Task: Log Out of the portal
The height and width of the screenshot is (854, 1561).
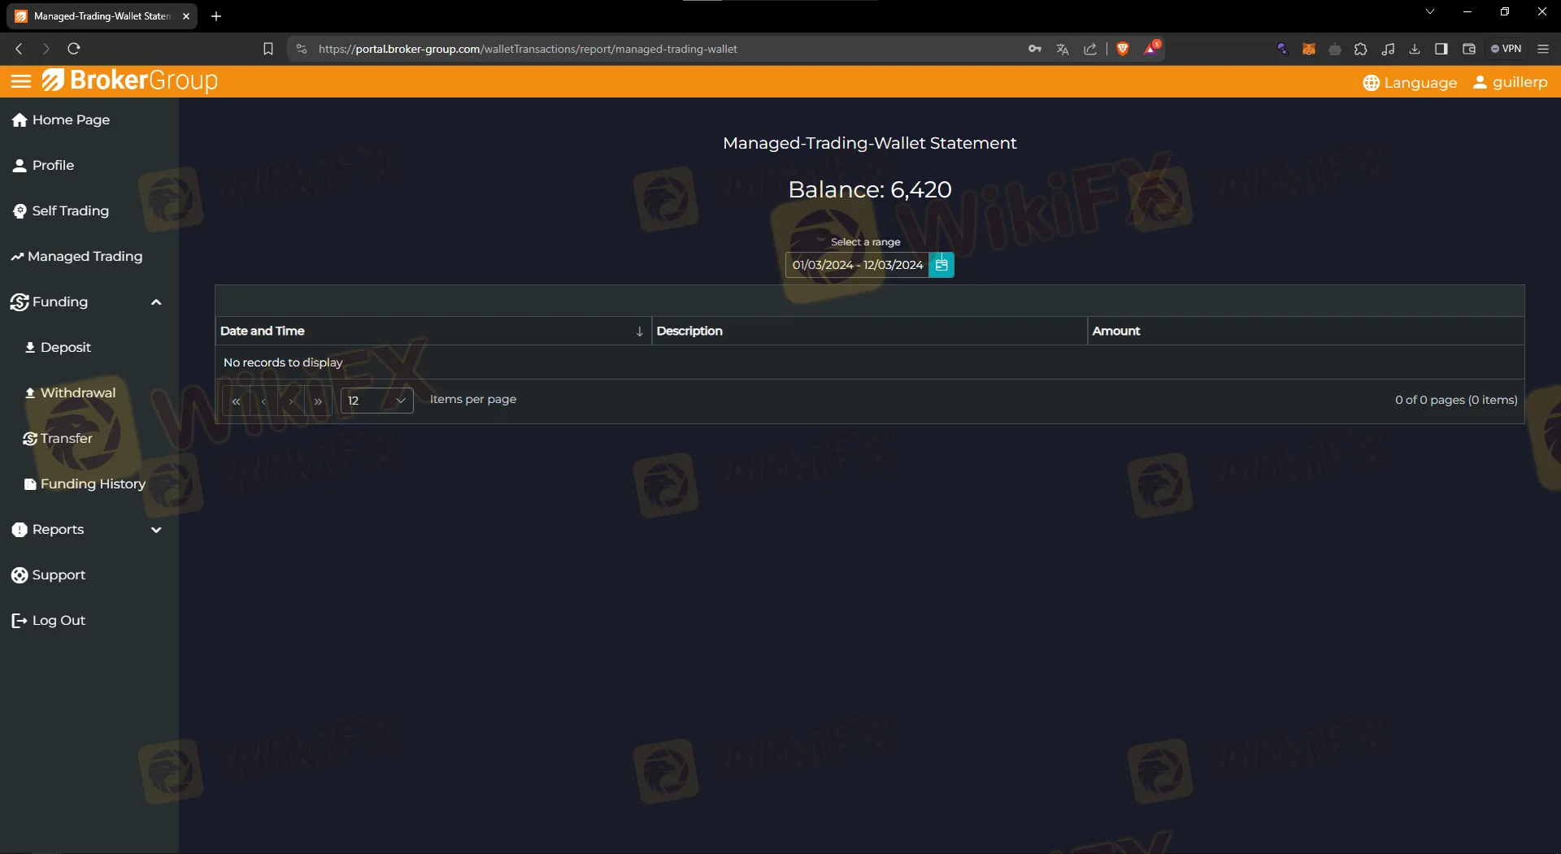Action: (49, 621)
